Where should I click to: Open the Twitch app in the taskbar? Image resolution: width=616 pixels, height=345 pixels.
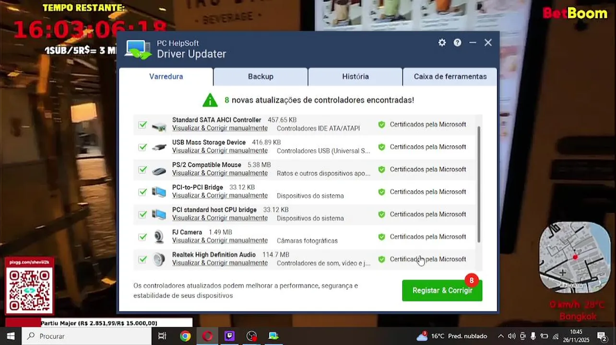229,336
